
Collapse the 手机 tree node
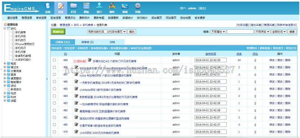click(x=4, y=29)
